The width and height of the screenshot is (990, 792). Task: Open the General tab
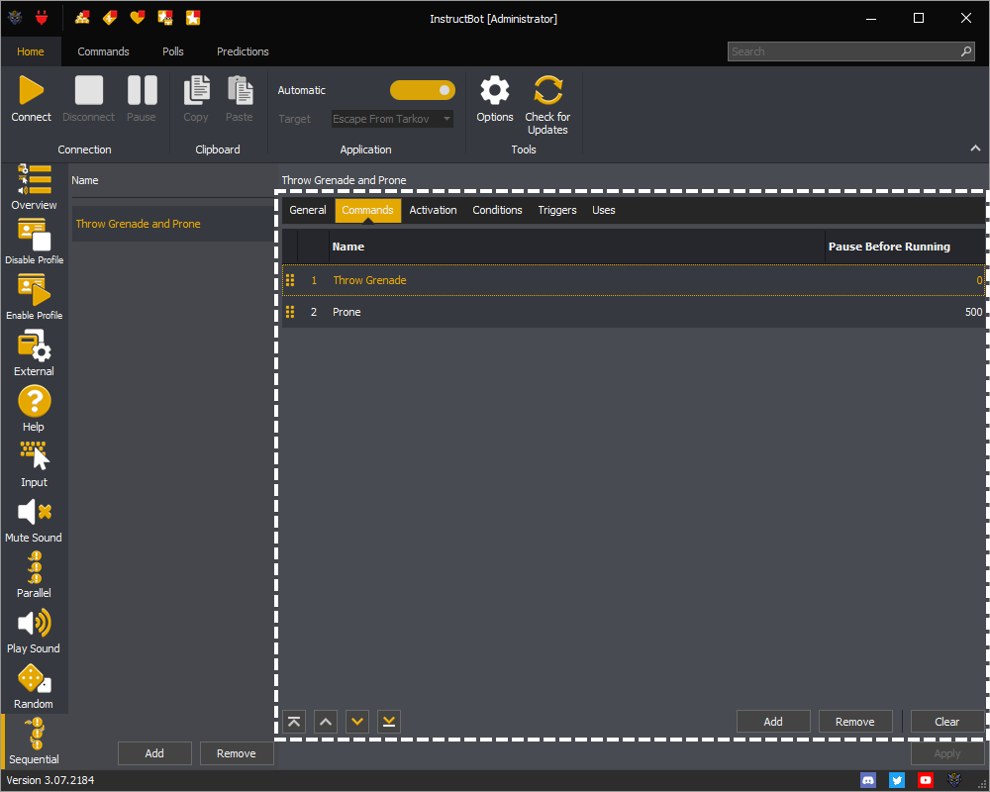point(308,210)
